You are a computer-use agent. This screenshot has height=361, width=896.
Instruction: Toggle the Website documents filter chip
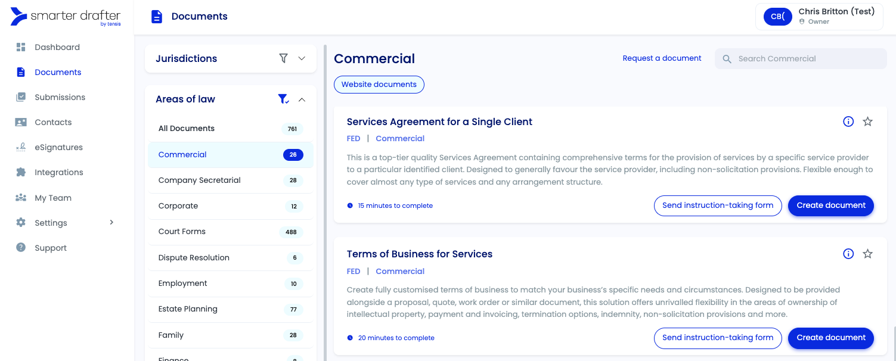coord(379,85)
